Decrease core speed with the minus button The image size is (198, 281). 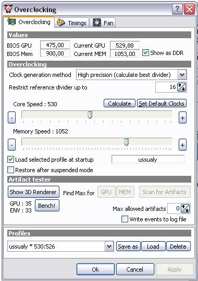11,118
